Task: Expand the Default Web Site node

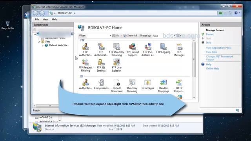Action: [x=43, y=45]
